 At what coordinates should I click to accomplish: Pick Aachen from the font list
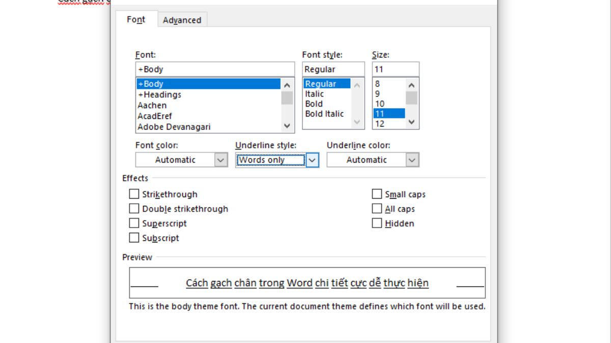(152, 105)
